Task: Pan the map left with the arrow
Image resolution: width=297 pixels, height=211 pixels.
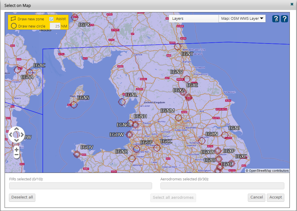Action: coord(11,135)
